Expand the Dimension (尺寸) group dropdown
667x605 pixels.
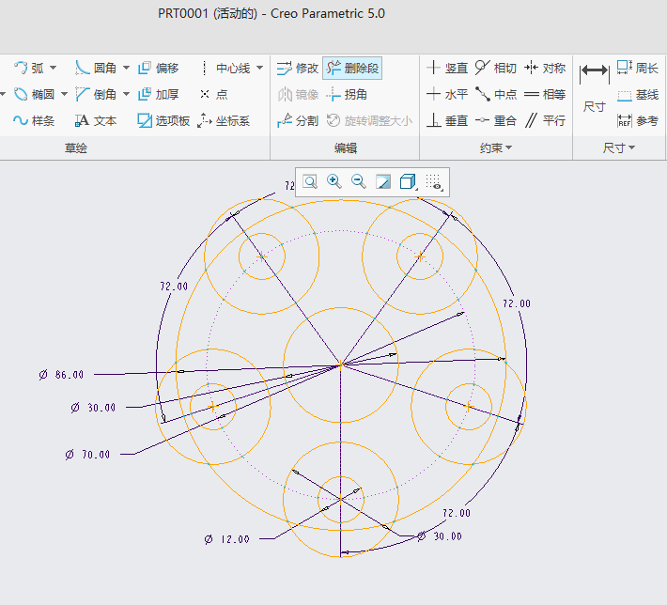tap(619, 148)
